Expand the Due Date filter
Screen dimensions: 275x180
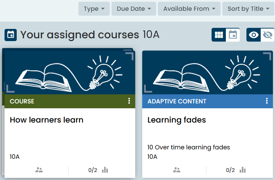(x=134, y=9)
